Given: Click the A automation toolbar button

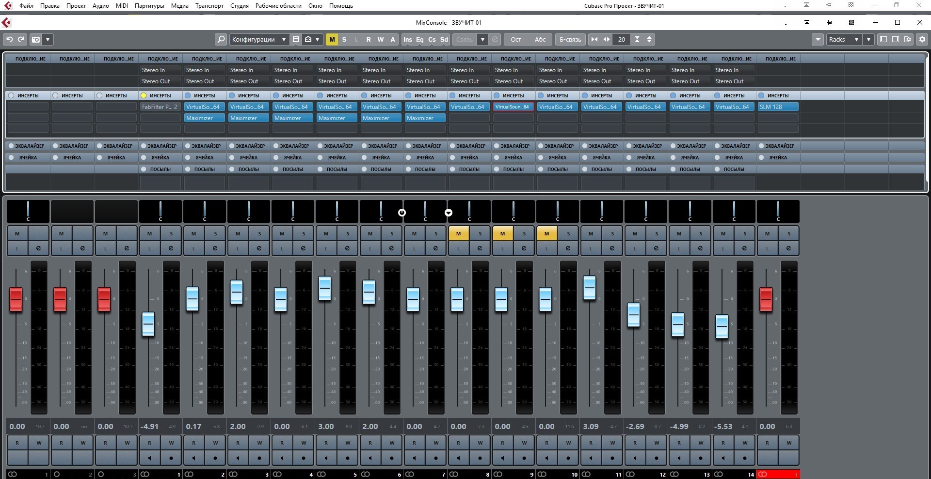Looking at the screenshot, I should click(x=393, y=39).
